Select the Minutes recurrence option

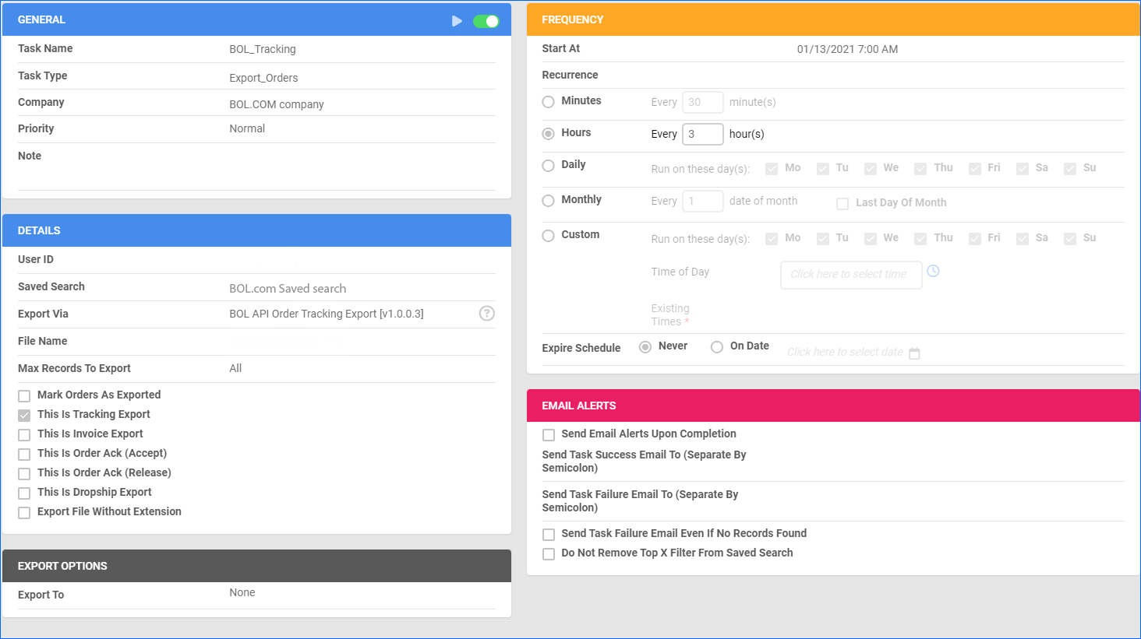tap(548, 101)
